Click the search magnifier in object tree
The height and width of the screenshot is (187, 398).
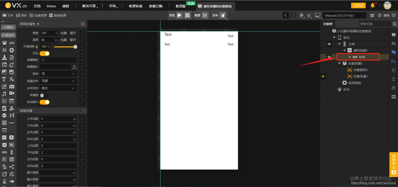coord(395,24)
